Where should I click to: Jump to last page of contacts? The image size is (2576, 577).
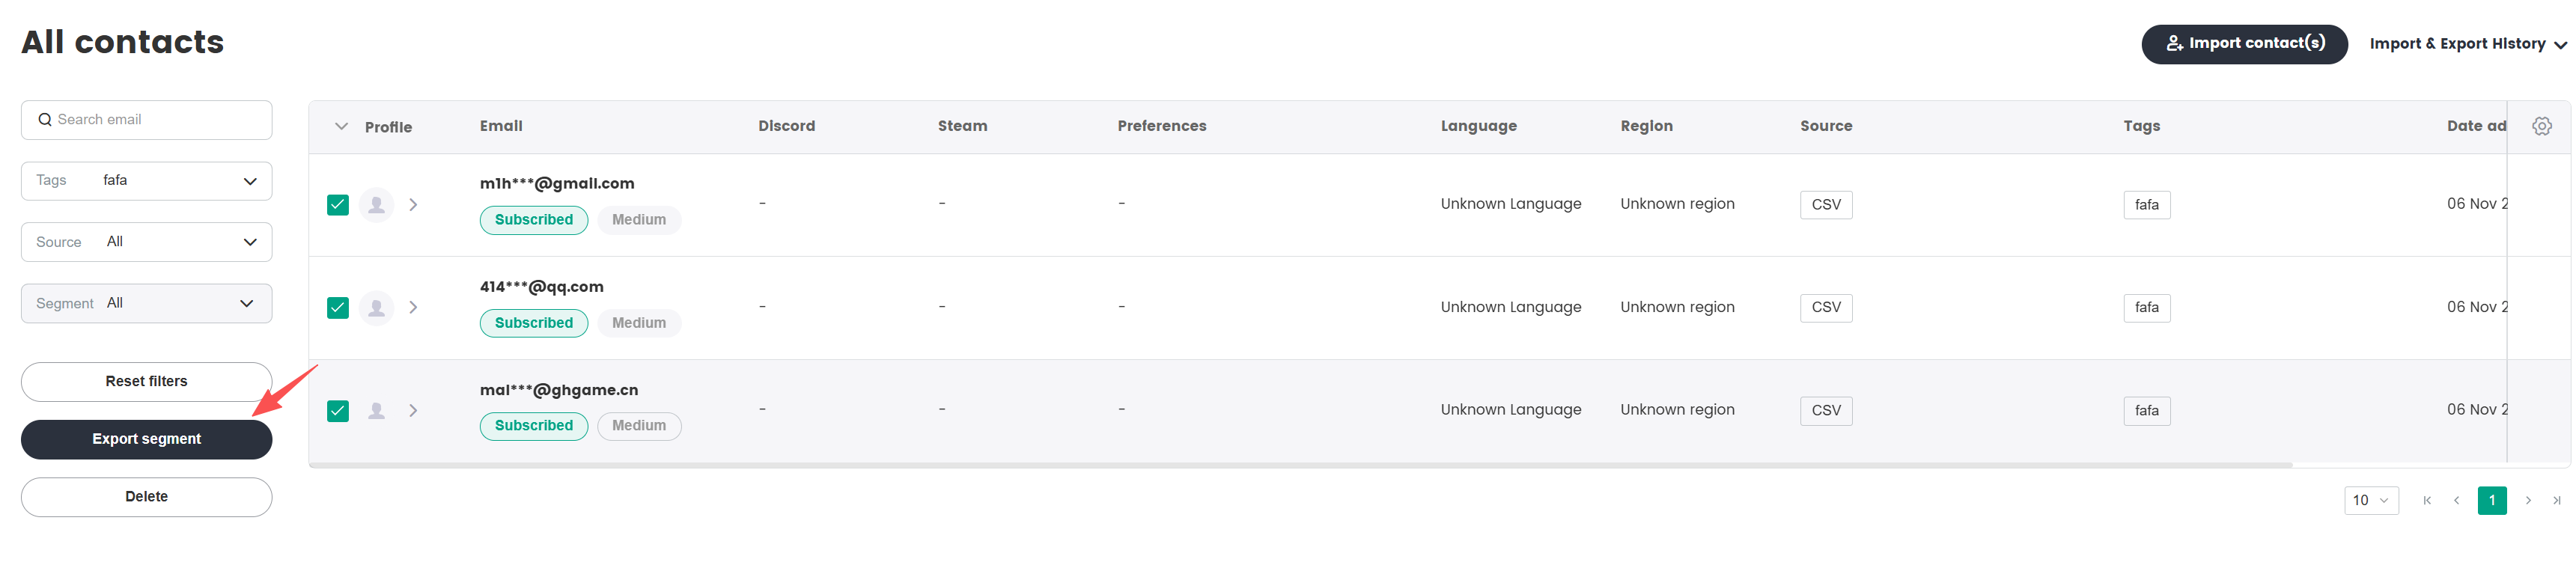click(x=2556, y=500)
